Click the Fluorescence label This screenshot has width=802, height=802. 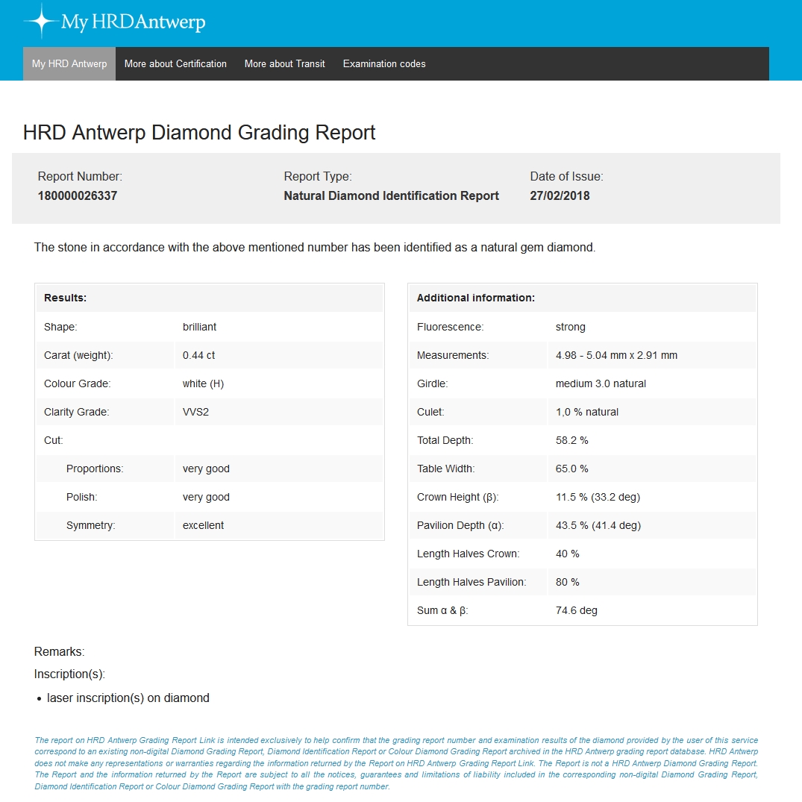point(450,327)
